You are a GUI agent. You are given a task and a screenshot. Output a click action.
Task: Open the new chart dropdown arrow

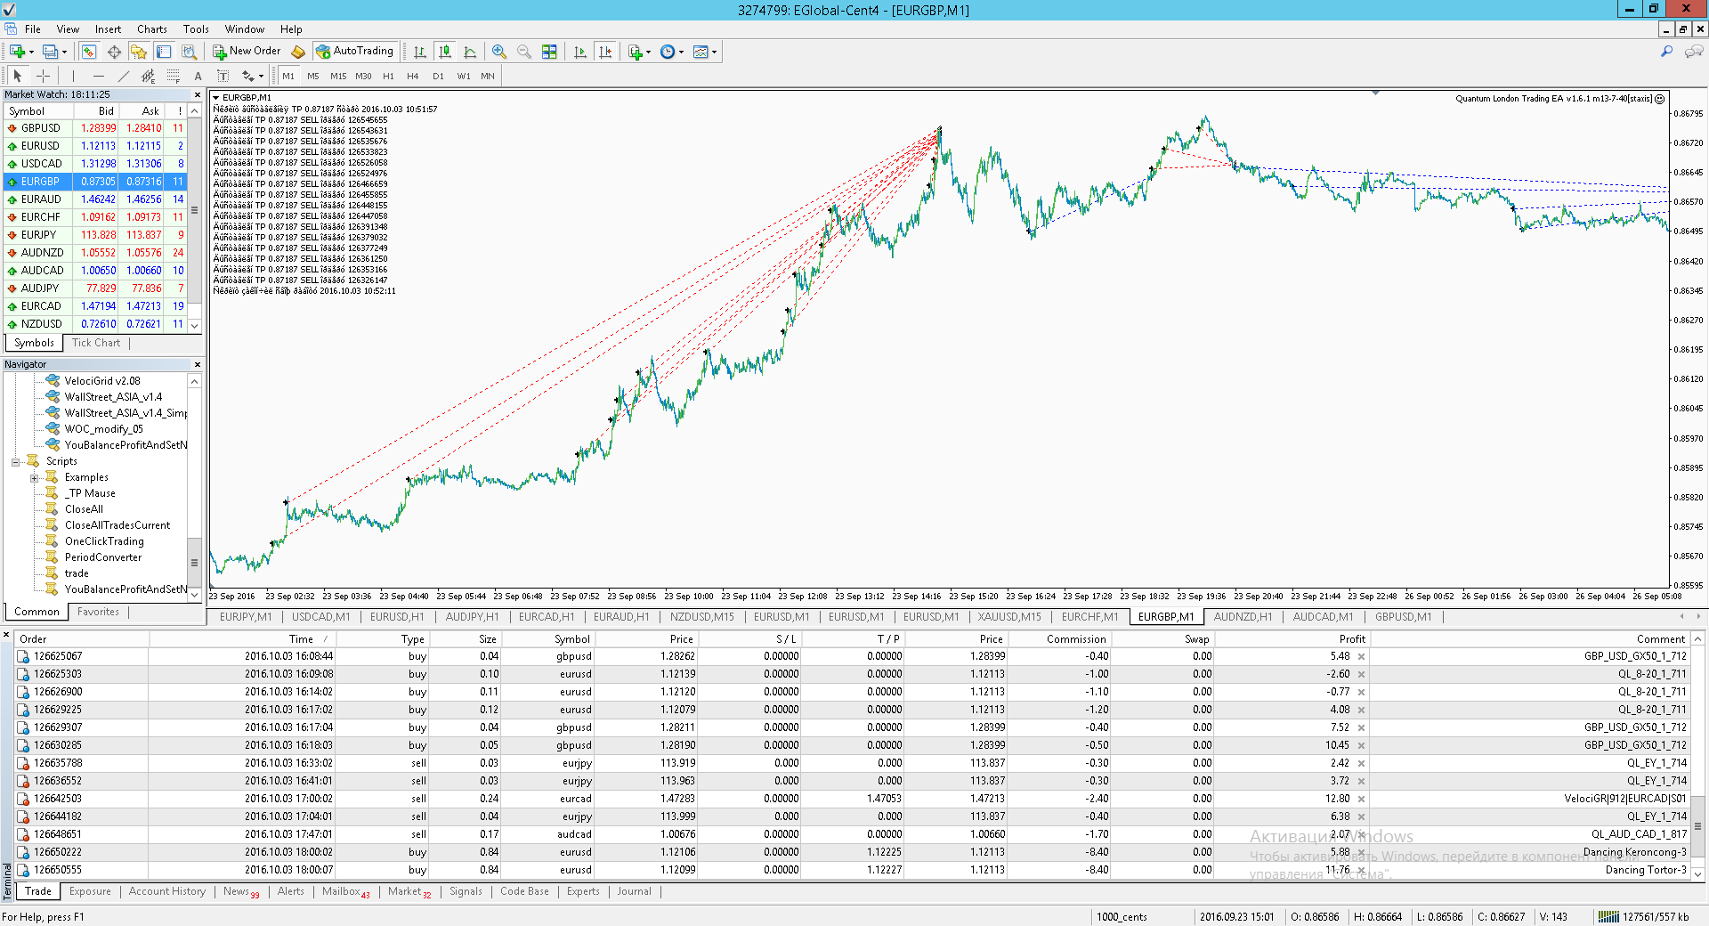[32, 52]
